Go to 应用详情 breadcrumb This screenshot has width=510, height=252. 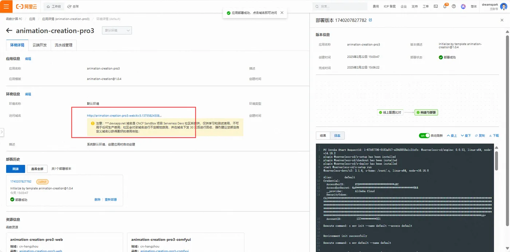[66, 19]
